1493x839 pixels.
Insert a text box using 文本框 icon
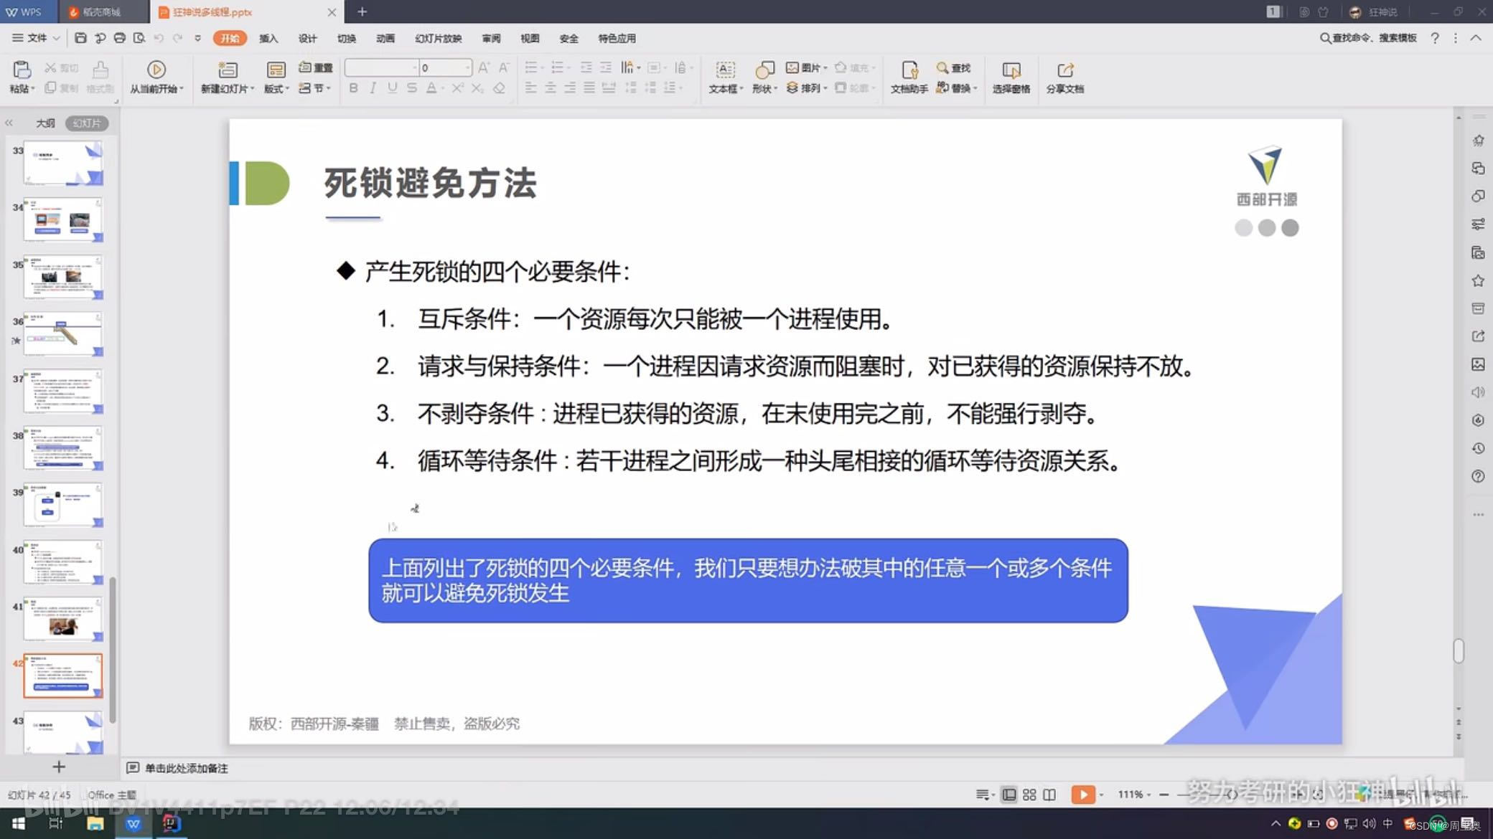coord(725,77)
